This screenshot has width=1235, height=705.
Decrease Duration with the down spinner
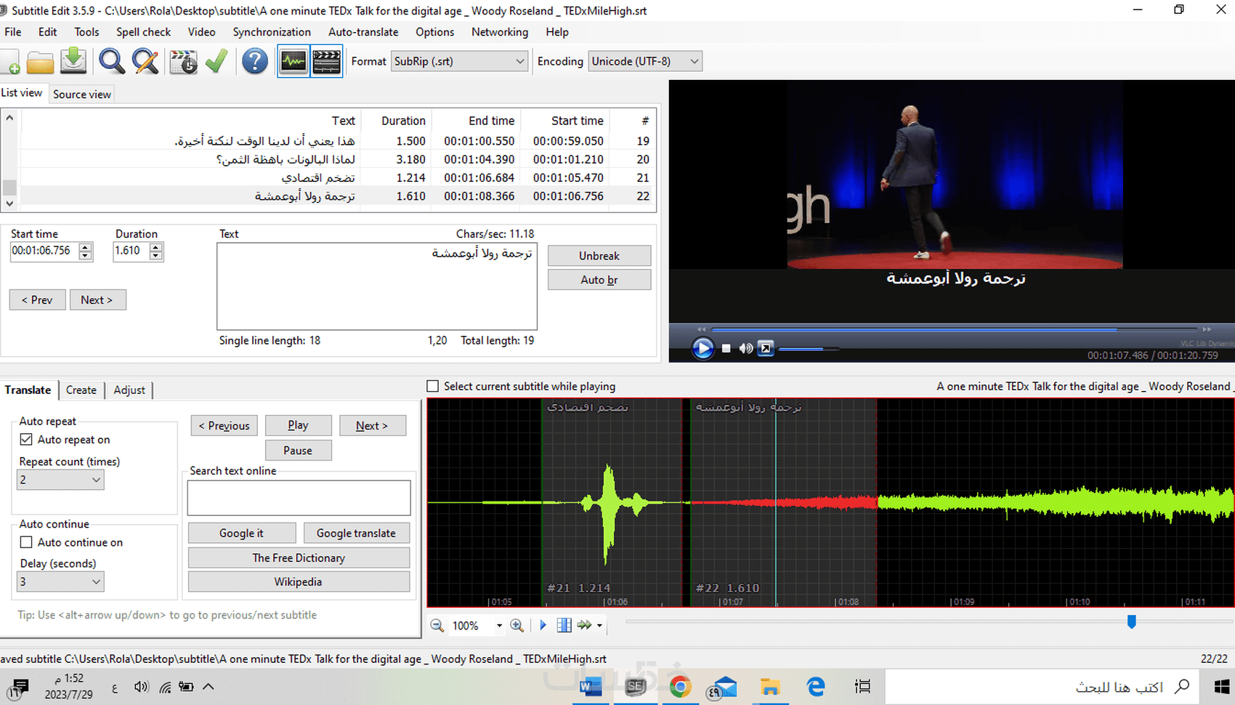point(155,256)
